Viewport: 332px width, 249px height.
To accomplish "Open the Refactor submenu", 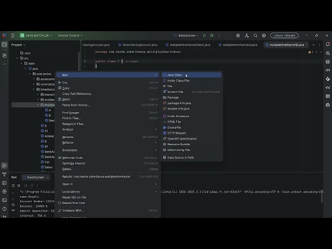I will pyautogui.click(x=108, y=143).
